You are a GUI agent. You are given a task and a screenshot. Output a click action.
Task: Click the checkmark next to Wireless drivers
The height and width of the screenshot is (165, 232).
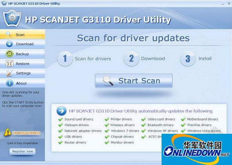coord(107,125)
